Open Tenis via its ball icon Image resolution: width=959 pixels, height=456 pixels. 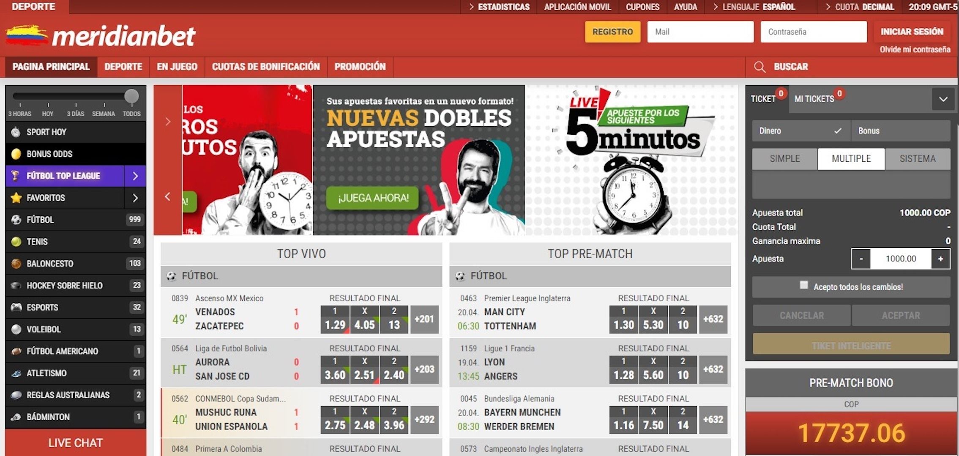(16, 242)
